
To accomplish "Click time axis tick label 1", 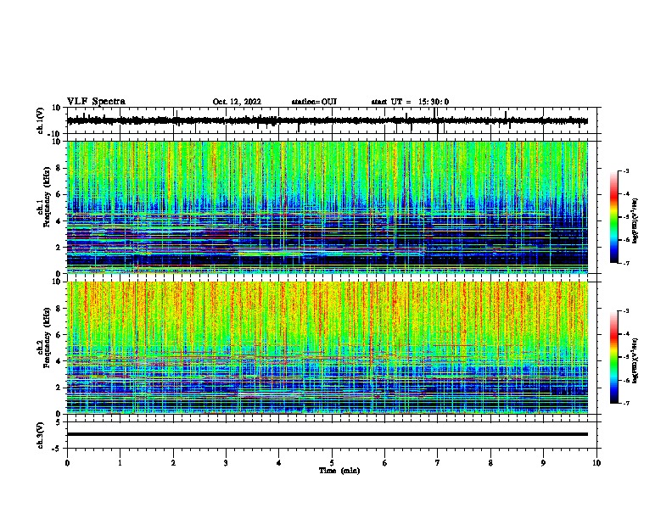I will tap(120, 463).
